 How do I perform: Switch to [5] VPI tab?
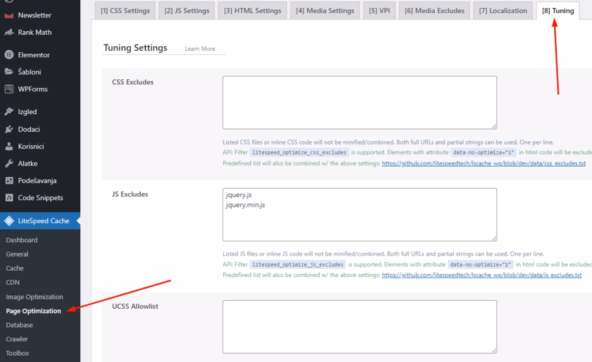[379, 10]
